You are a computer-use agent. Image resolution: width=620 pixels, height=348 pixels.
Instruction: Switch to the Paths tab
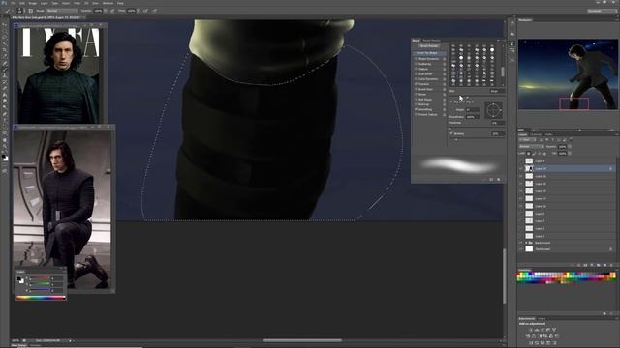point(549,134)
